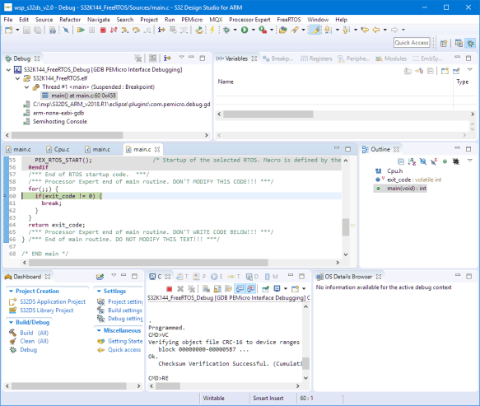Click the Skip All Breakpoints icon
The height and width of the screenshot is (406, 480).
tap(66, 30)
